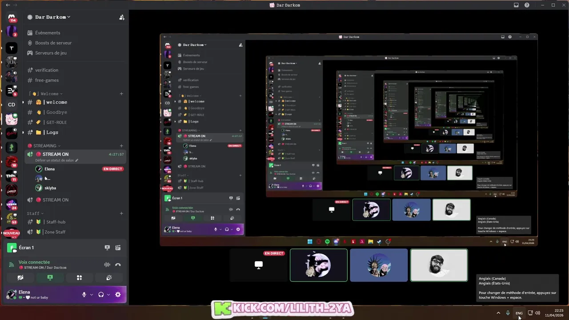The image size is (569, 320).
Task: Open noise suppression waveform icon
Action: [107, 264]
